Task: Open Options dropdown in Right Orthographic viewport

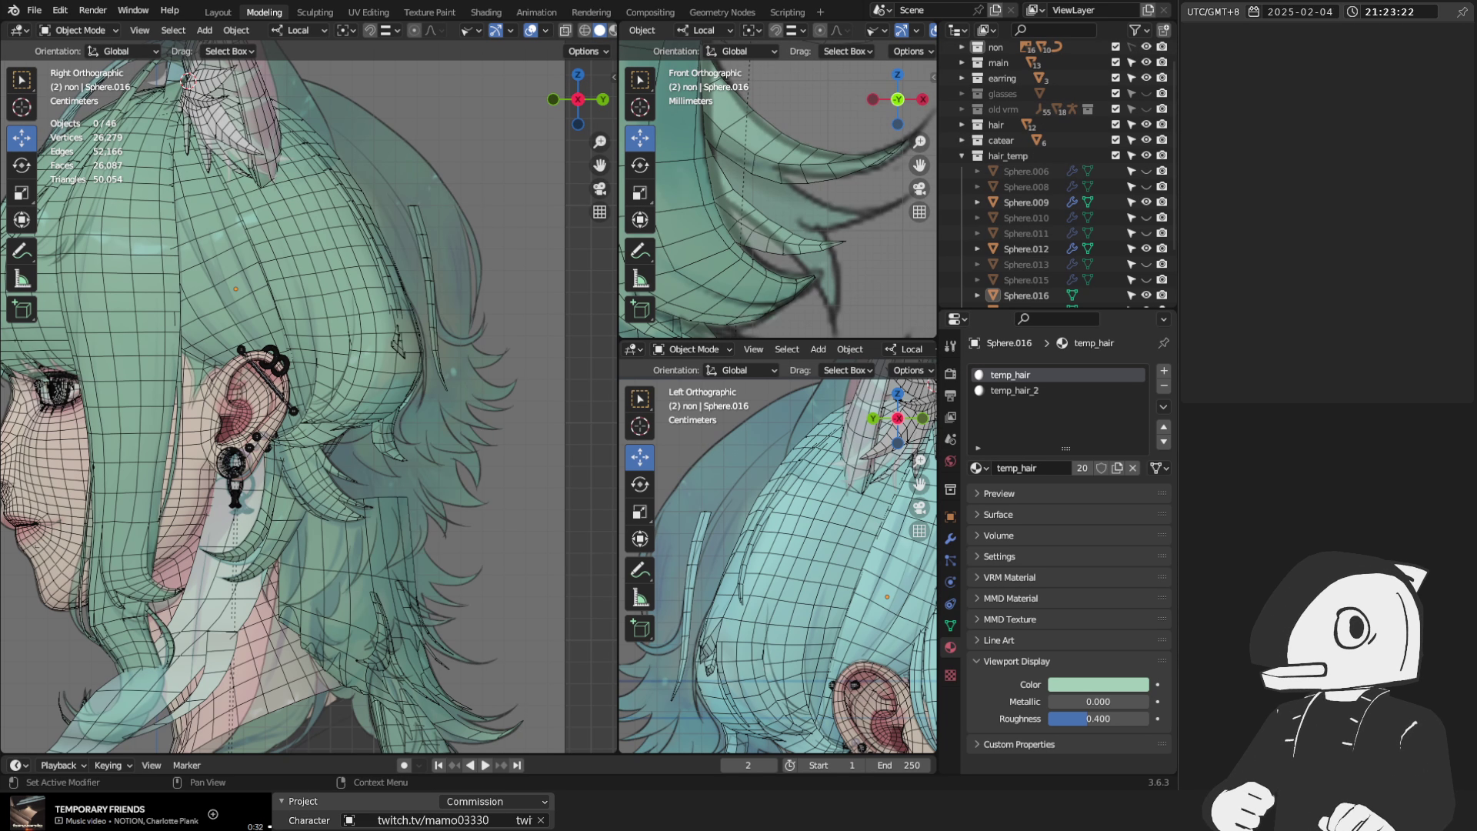Action: click(x=588, y=51)
